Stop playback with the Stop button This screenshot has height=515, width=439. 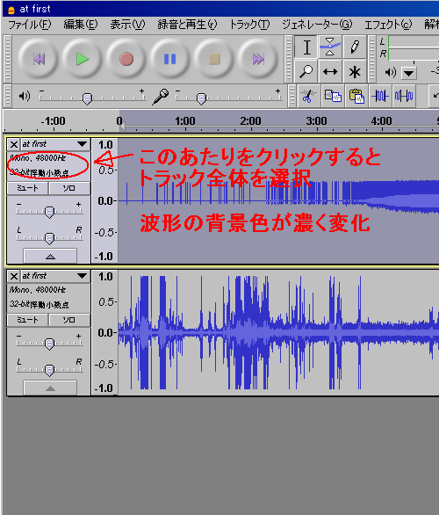214,59
